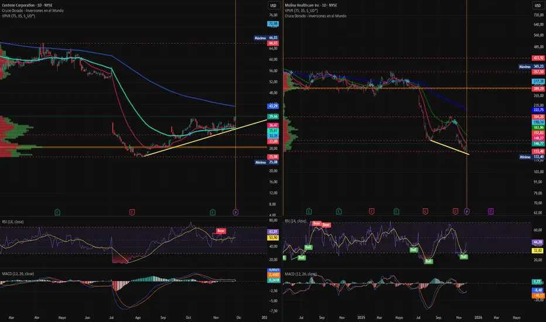Click red 423,92 price tag on Molina scale
Image resolution: width=546 pixels, height=322 pixels.
[x=538, y=58]
